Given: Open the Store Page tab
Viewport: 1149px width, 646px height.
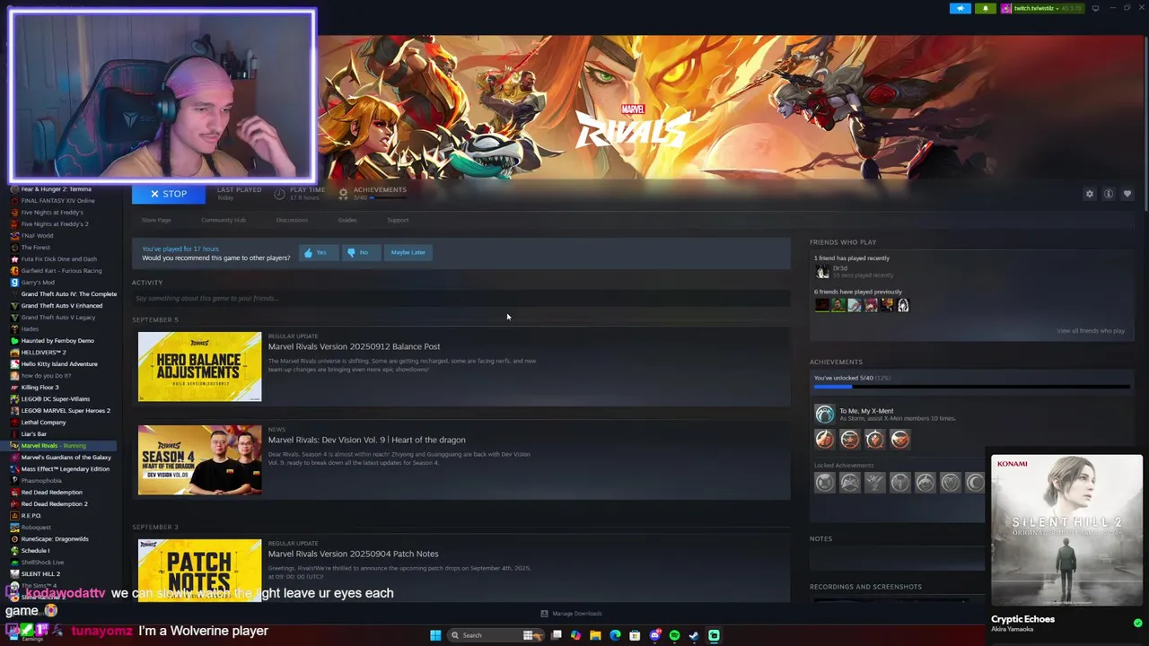Looking at the screenshot, I should (156, 220).
